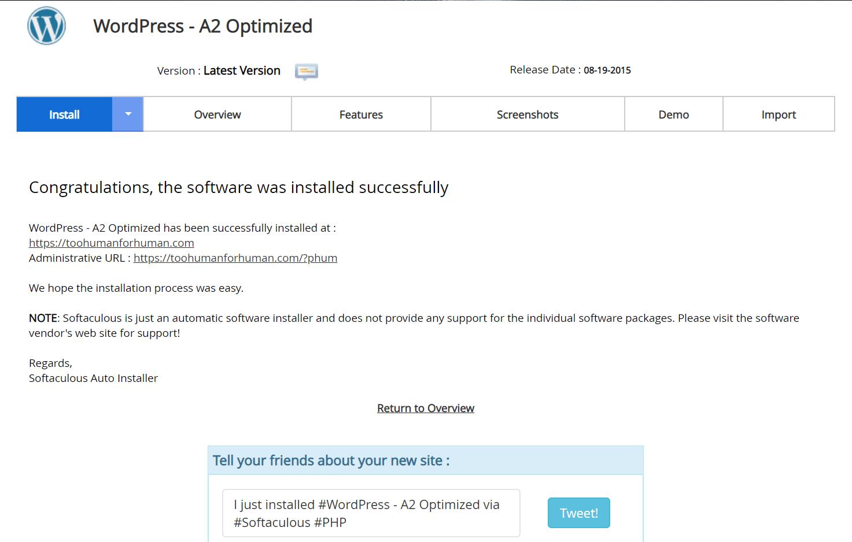852x542 pixels.
Task: Click the Softaculous NOTE paragraph text
Action: (414, 325)
